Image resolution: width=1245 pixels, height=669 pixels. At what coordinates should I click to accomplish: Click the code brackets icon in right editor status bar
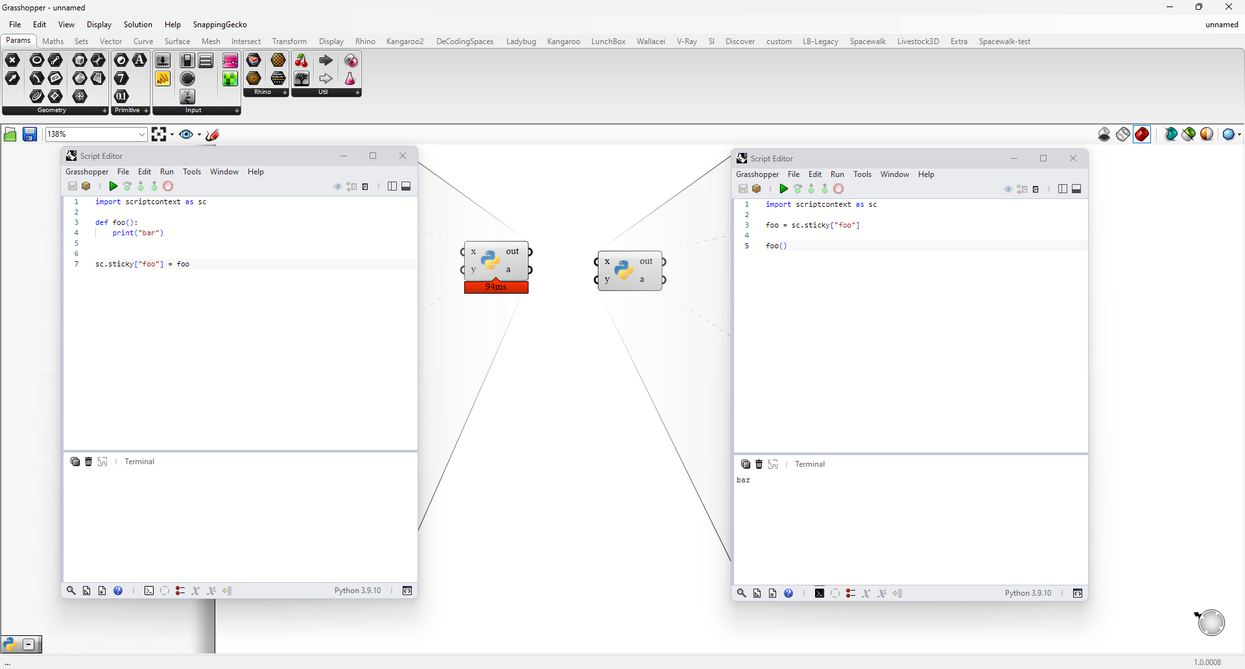[1078, 593]
